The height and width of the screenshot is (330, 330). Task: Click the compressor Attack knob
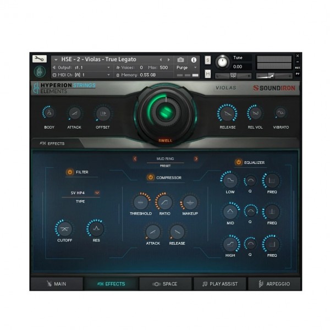coord(153,232)
